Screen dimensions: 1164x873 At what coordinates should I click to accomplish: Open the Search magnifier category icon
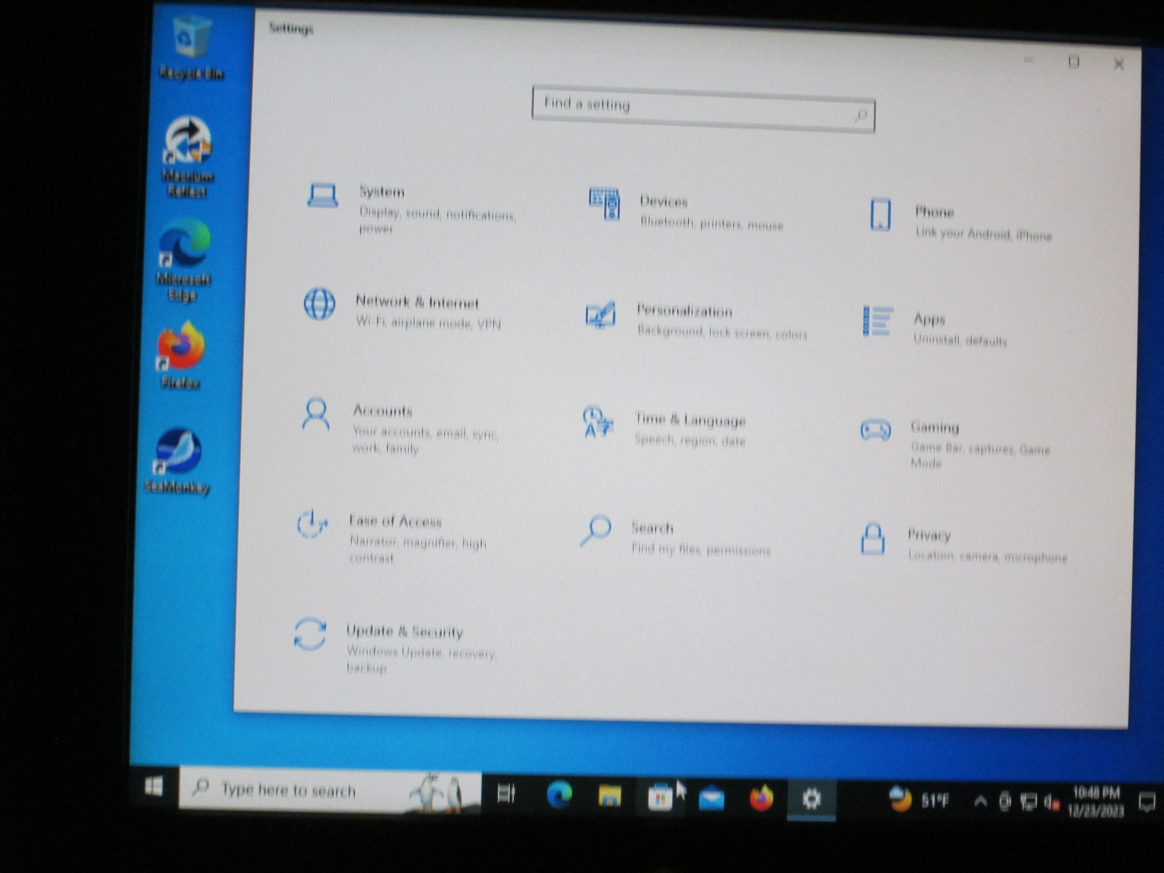point(595,530)
